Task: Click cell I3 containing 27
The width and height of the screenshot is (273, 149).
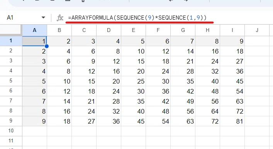Action: click(x=232, y=61)
